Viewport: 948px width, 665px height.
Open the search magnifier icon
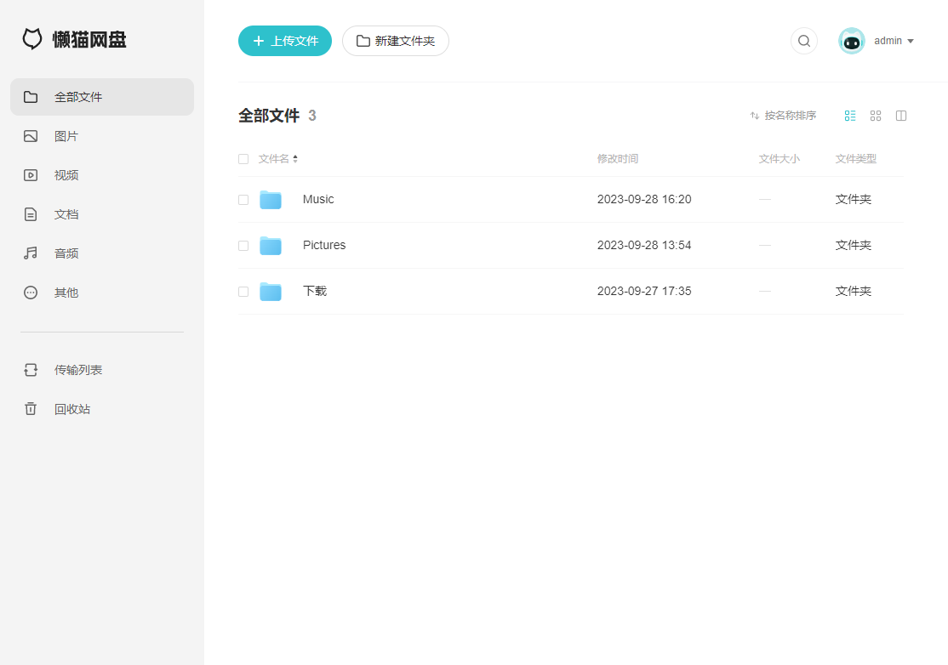(x=803, y=41)
